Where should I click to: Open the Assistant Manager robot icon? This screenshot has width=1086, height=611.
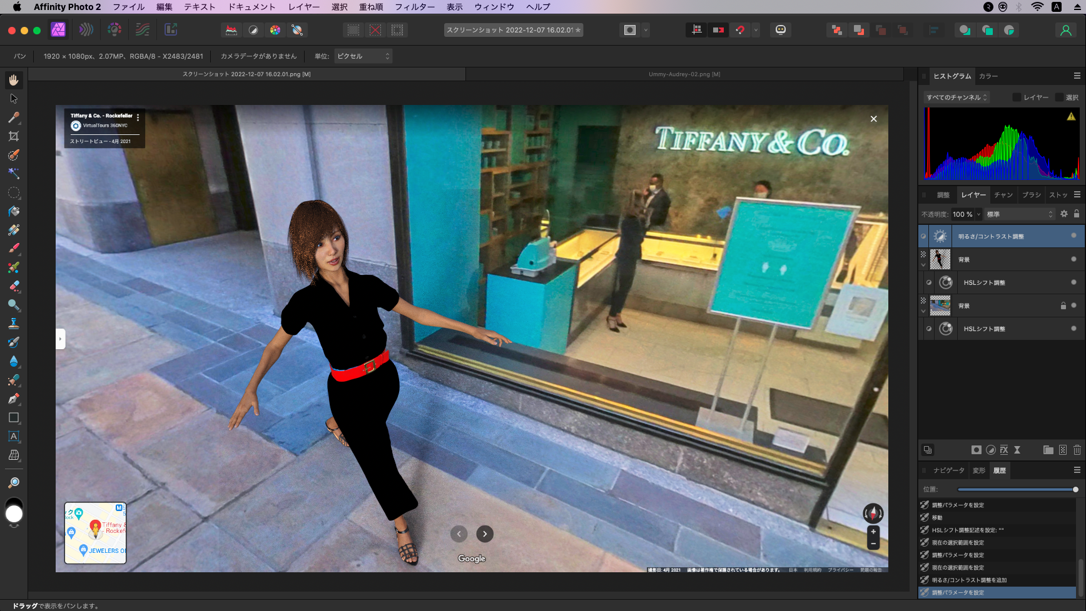781,30
